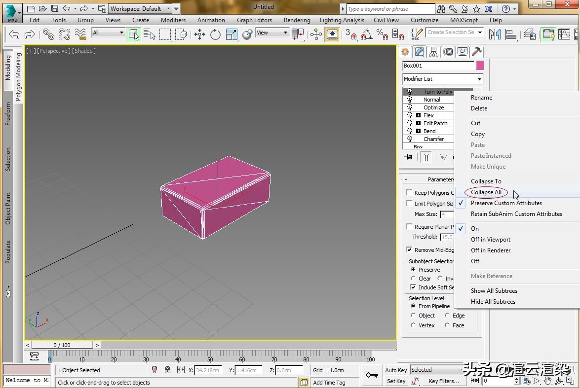Enable Auto Key animation mode
This screenshot has width=580, height=388.
click(x=395, y=370)
